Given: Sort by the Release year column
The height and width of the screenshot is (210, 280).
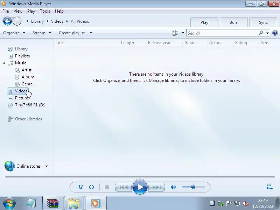Looking at the screenshot, I should (x=164, y=43).
